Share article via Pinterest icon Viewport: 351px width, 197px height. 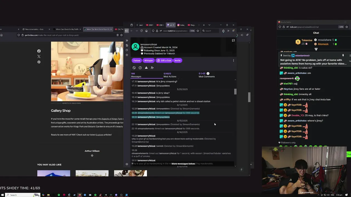(39, 62)
